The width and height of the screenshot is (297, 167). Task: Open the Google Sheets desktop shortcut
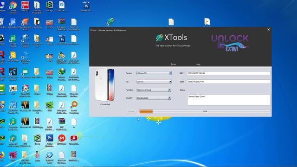pos(13,40)
